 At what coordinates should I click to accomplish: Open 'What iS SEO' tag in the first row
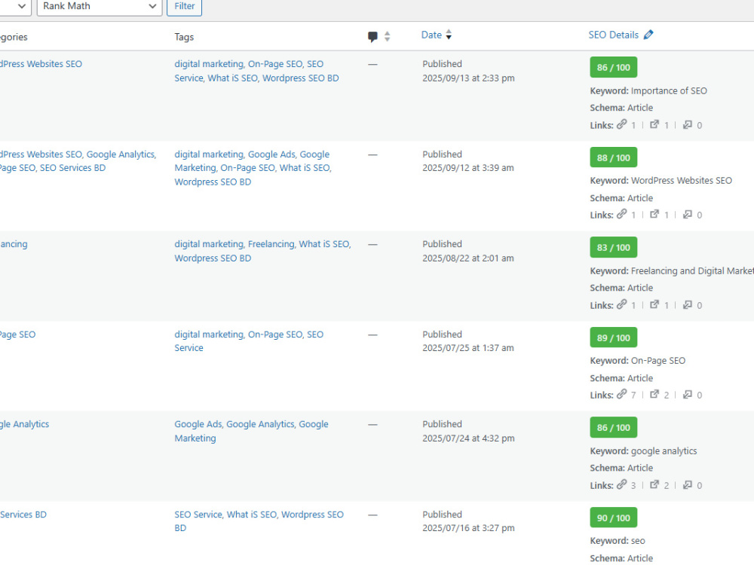233,78
